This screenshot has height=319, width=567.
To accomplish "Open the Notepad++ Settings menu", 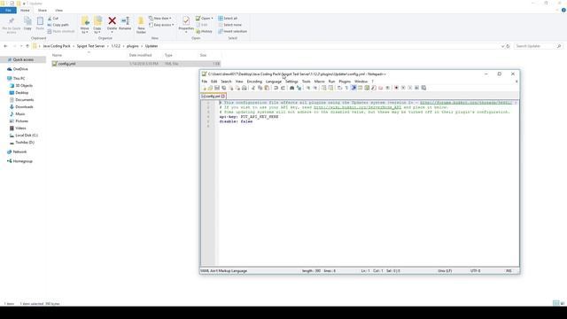I will [291, 82].
